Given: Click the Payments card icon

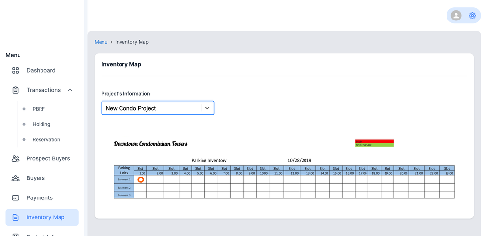Looking at the screenshot, I should 16,198.
